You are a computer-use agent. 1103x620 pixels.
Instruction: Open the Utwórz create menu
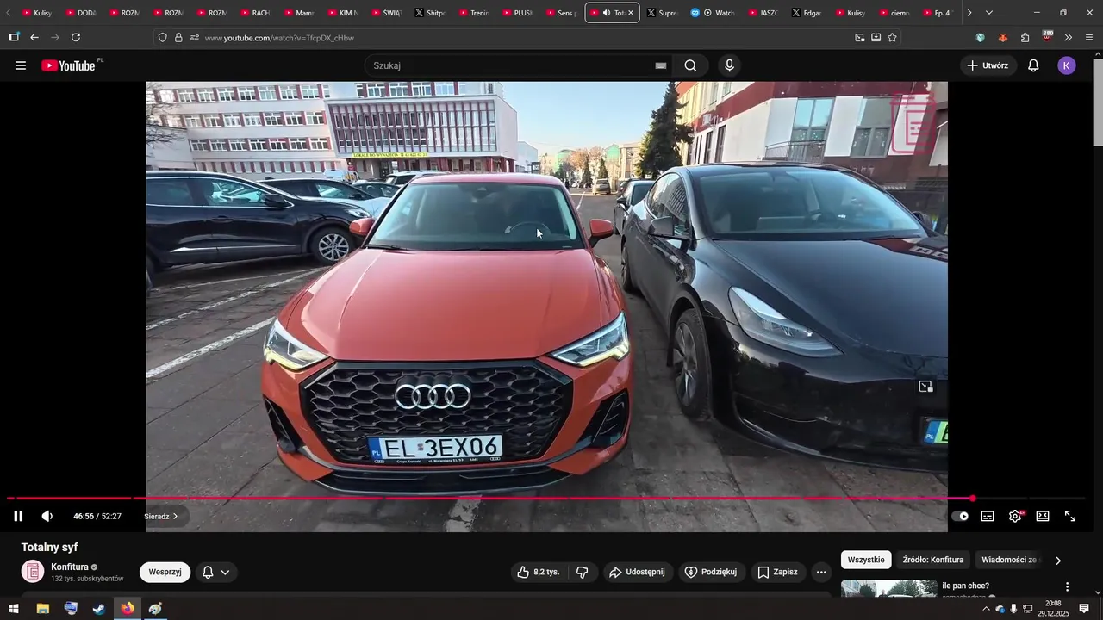click(x=988, y=65)
